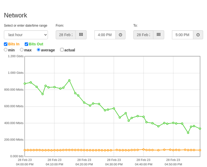Screen dimensions: 207x167
Task: Click the '04:50:00 PM' x-axis label
Action: point(173,165)
